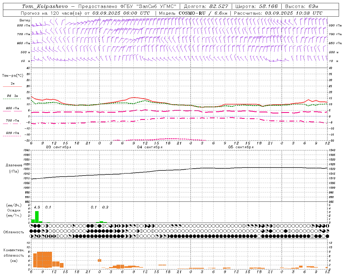Click the black pressure curve line
The height and width of the screenshot is (274, 343).
[179, 170]
